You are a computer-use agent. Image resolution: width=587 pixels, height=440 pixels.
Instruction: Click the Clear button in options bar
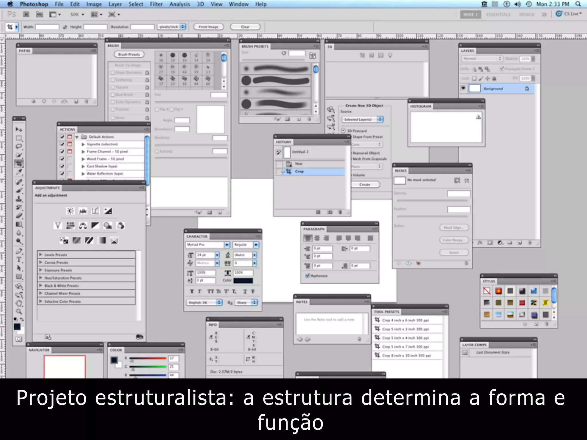click(x=245, y=27)
